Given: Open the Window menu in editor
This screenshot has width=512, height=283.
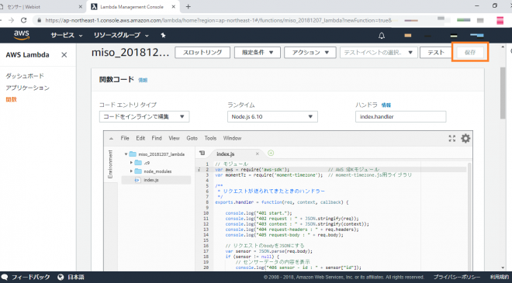Looking at the screenshot, I should tap(232, 139).
